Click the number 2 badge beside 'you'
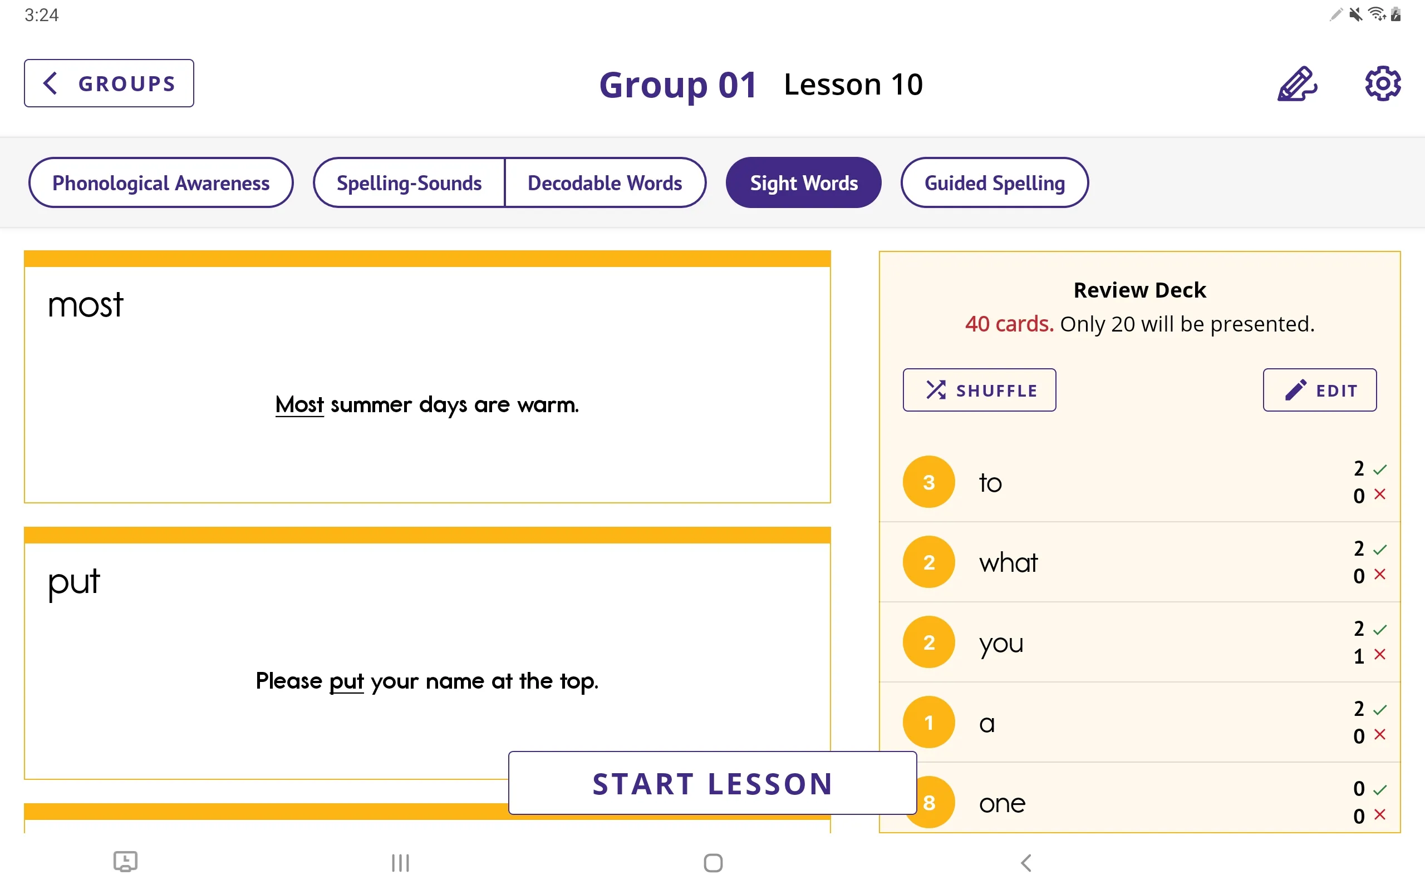Screen dimensions: 1425x890 point(928,642)
